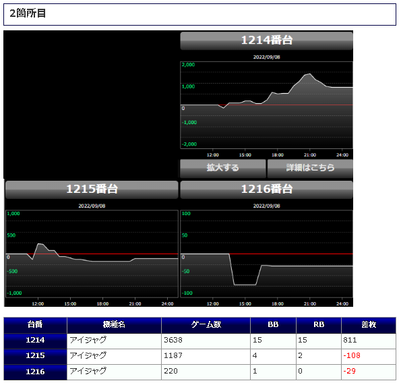Select the 1214番台 header bar
Viewport: 399px width, 383px height.
266,40
